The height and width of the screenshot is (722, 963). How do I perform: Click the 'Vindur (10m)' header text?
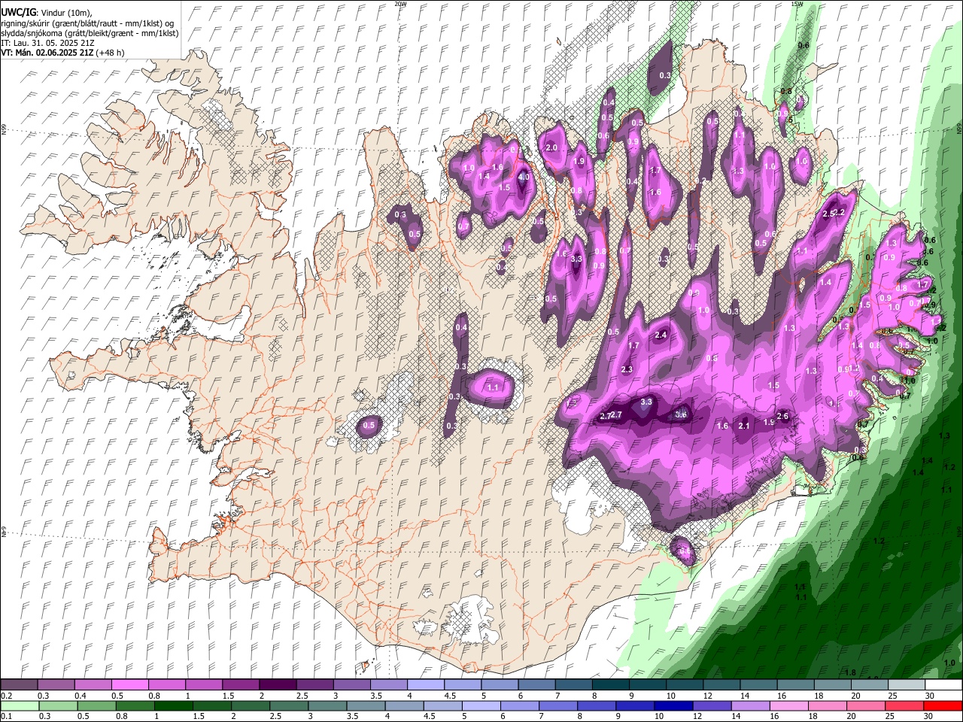pos(65,13)
